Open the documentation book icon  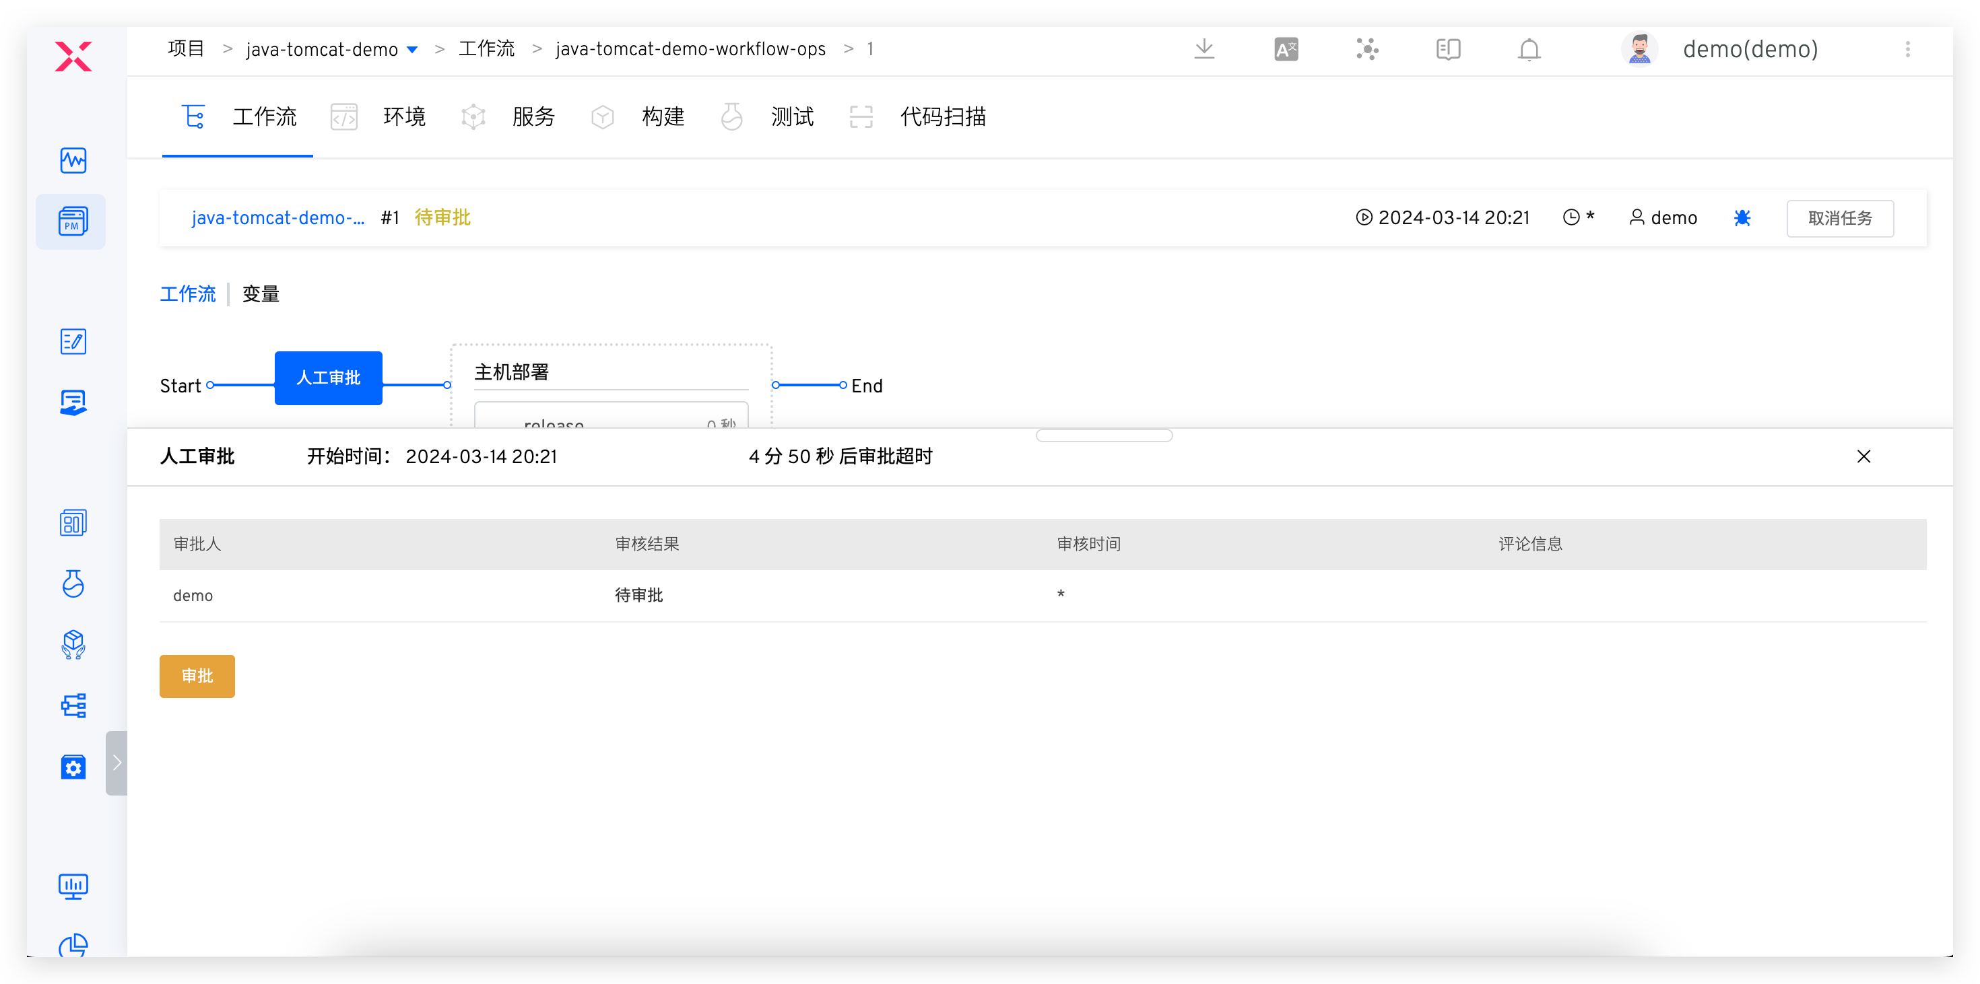click(x=1448, y=49)
